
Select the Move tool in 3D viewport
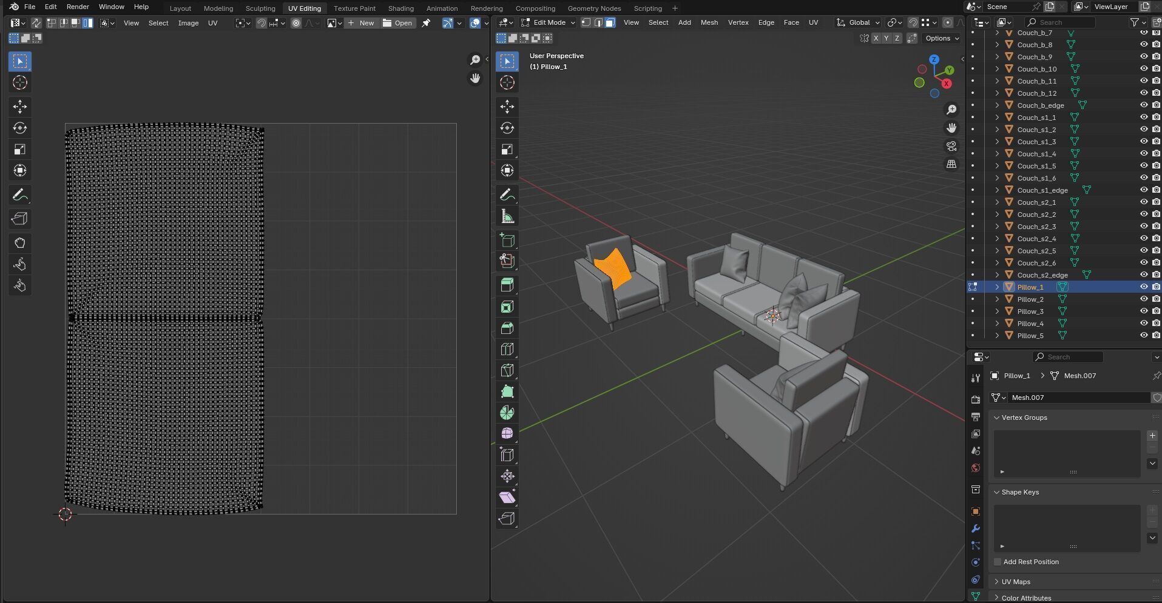pos(507,107)
